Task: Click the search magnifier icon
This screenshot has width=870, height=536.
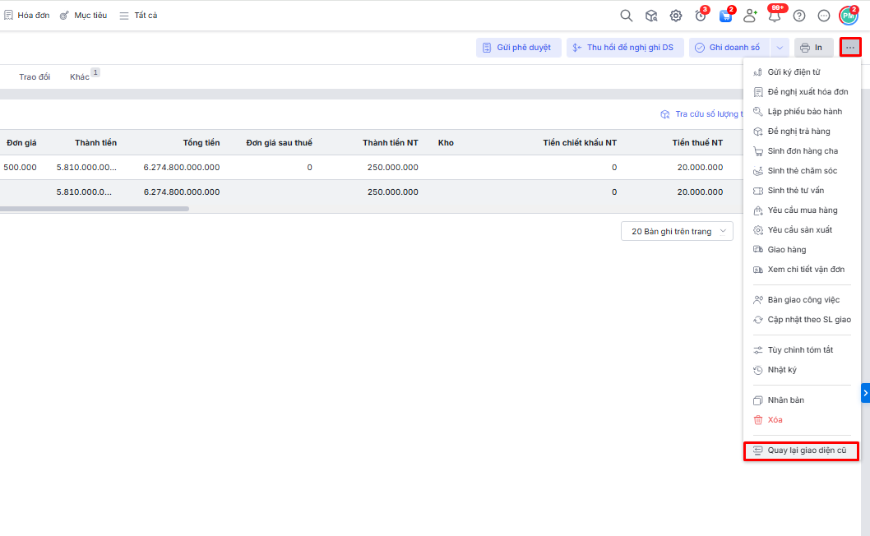Action: pyautogui.click(x=627, y=16)
